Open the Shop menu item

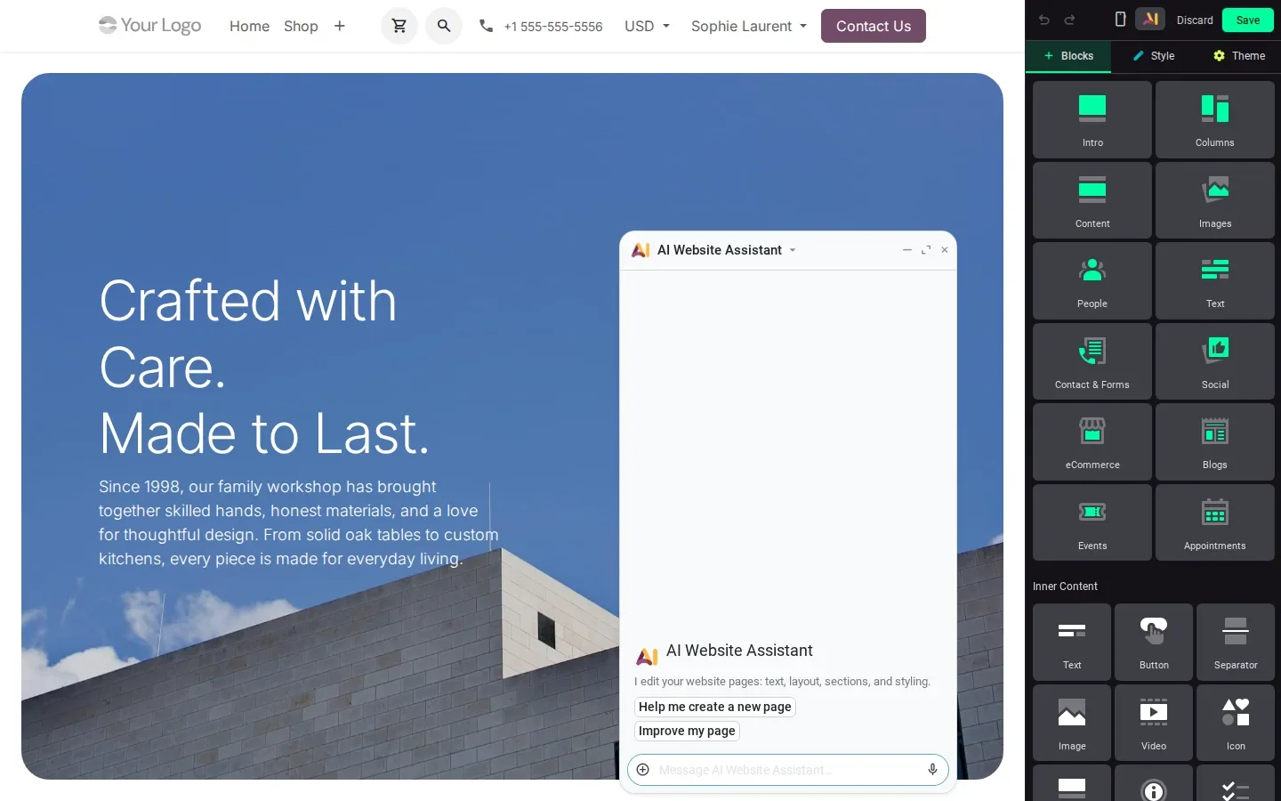pos(301,26)
